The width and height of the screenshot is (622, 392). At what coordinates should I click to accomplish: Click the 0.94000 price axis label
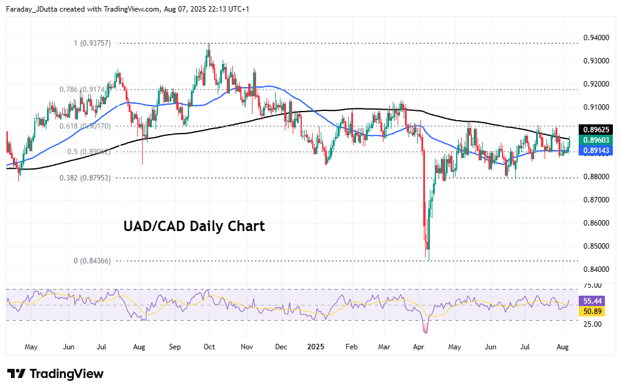pos(596,38)
